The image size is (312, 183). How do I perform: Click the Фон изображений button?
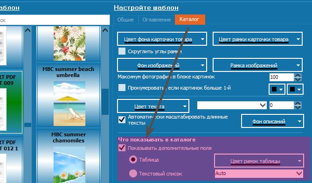(162, 65)
